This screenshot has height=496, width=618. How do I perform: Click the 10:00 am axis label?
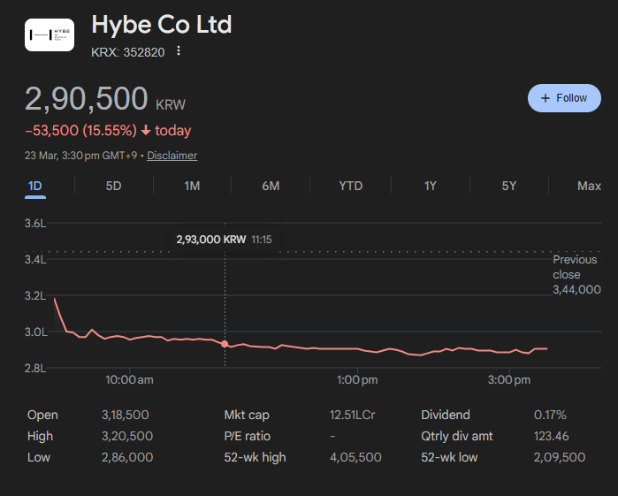129,380
